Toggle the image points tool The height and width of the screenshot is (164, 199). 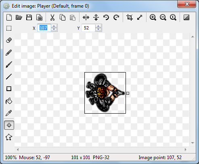click(x=9, y=125)
